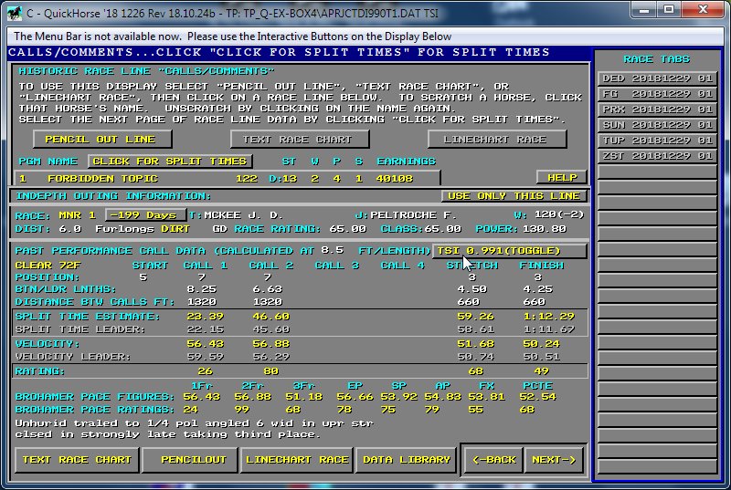This screenshot has height=490, width=731.
Task: Switch to TUP 20181229 01 race tab
Action: pyautogui.click(x=657, y=141)
